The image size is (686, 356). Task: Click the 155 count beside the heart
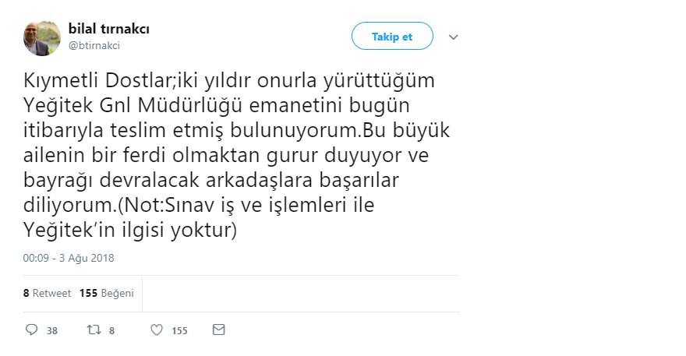(x=179, y=331)
